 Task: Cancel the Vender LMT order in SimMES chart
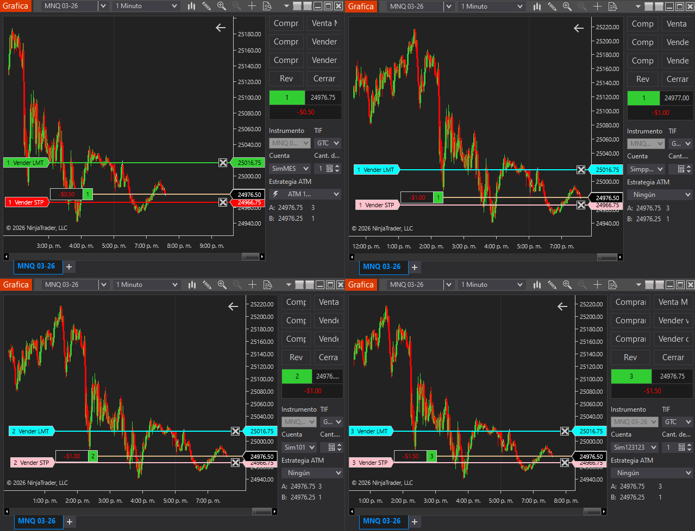[223, 163]
